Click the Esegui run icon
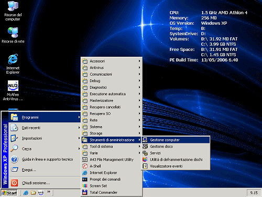Viewport: 262px width, 197px height. (14, 170)
